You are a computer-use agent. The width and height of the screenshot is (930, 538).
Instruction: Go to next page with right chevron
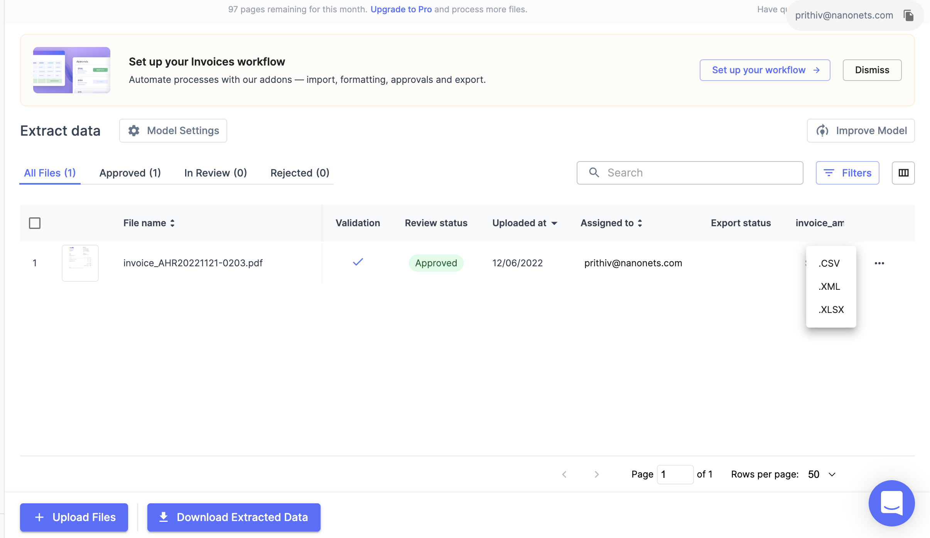click(596, 474)
